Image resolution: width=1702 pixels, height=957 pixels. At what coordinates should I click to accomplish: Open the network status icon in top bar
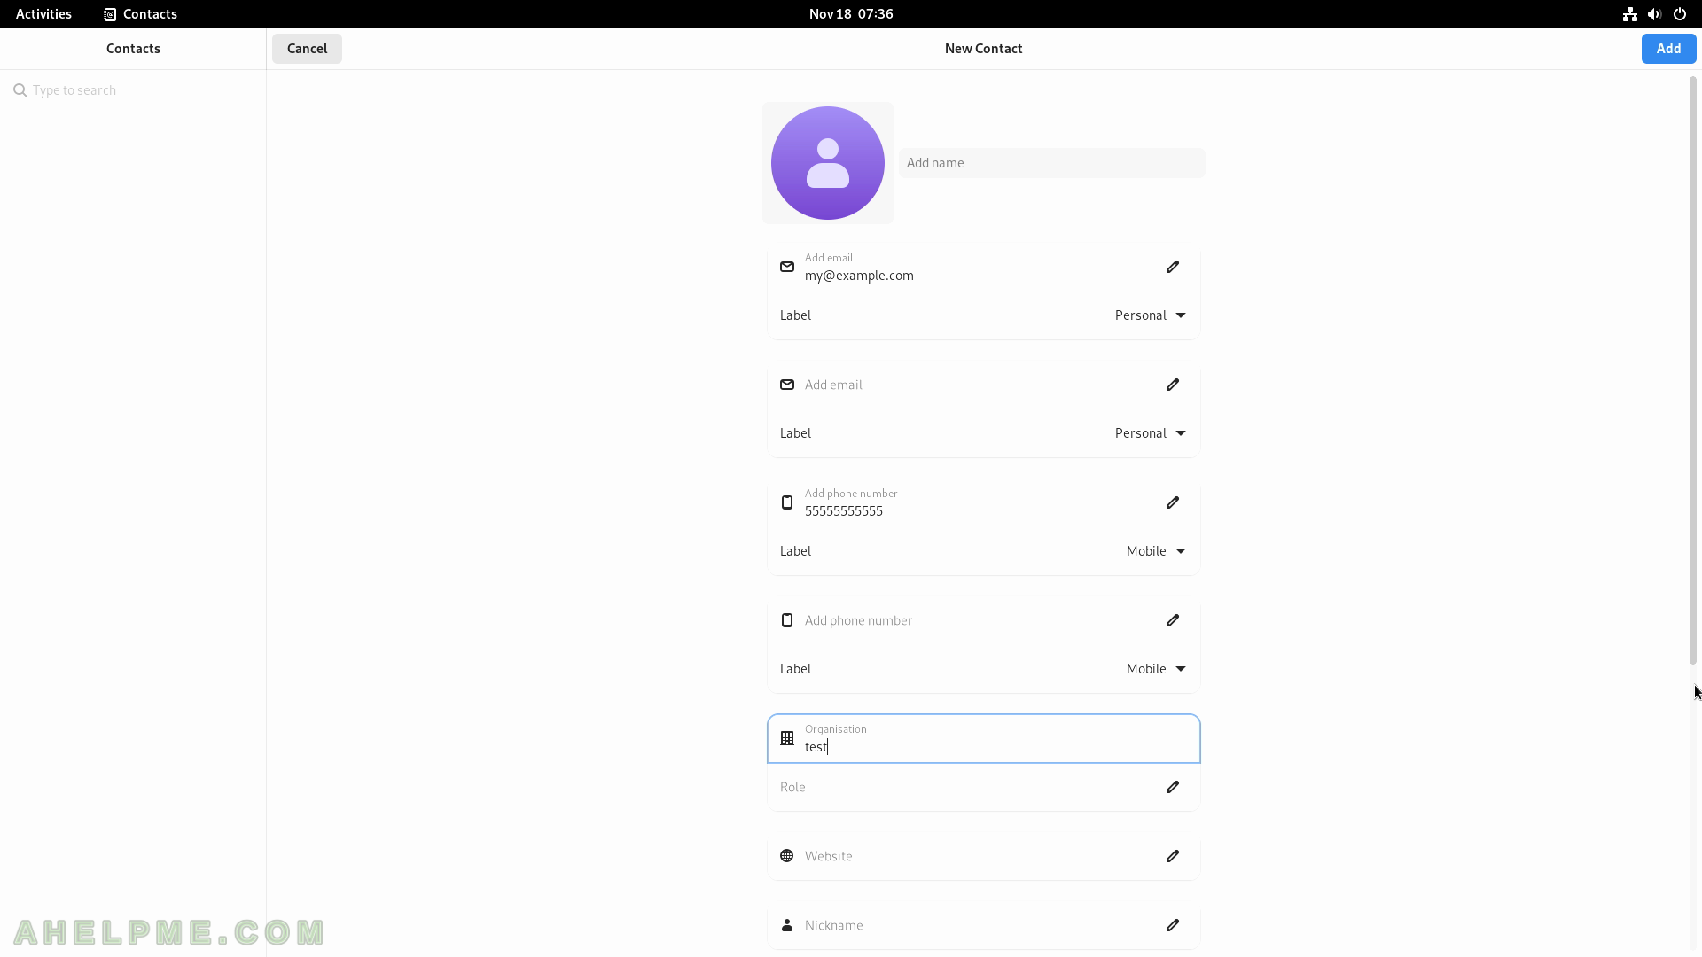tap(1629, 14)
